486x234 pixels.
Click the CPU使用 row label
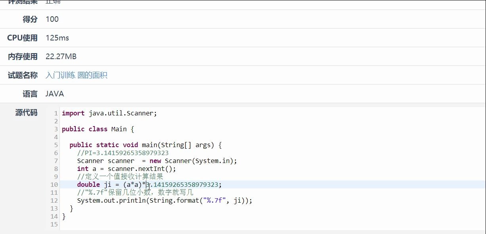(22, 38)
